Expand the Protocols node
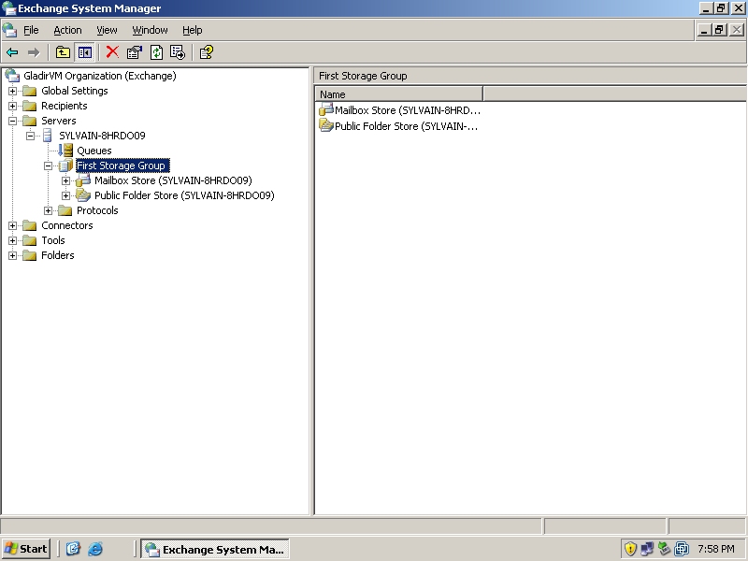The height and width of the screenshot is (561, 748). tap(48, 211)
